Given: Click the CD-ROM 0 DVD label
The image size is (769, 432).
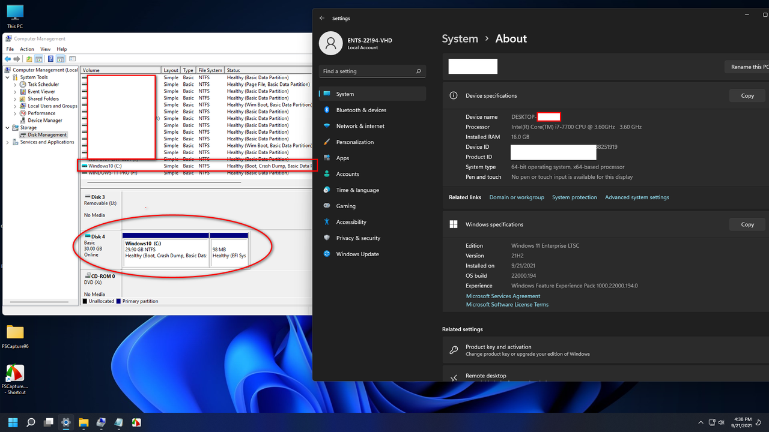Looking at the screenshot, I should 101,284.
